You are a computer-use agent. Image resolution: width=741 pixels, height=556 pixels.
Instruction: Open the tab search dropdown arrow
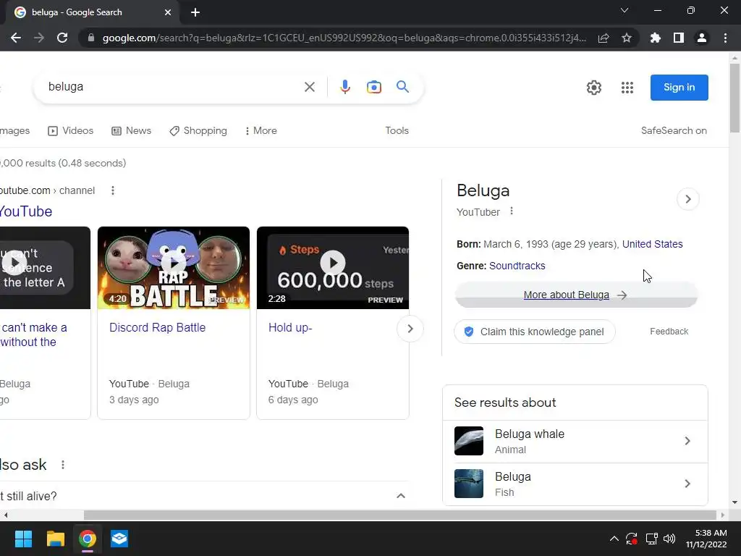pos(624,10)
